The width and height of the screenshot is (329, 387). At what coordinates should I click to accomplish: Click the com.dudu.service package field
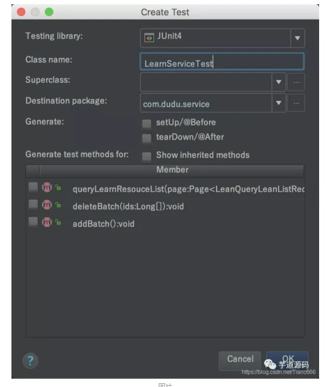point(206,103)
